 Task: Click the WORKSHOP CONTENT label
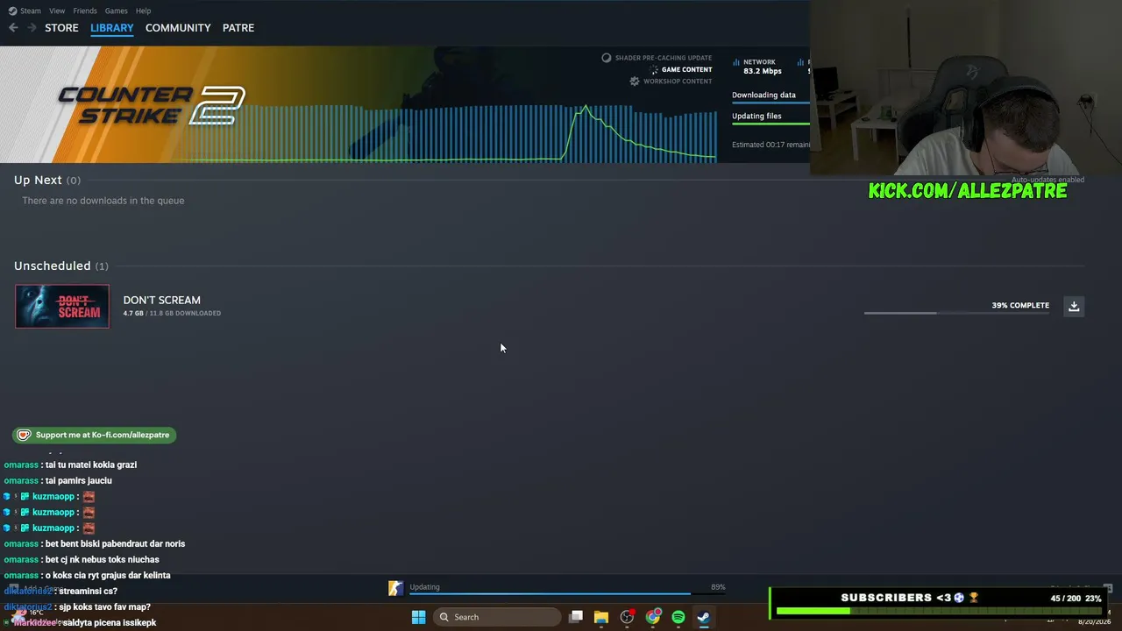coord(678,82)
